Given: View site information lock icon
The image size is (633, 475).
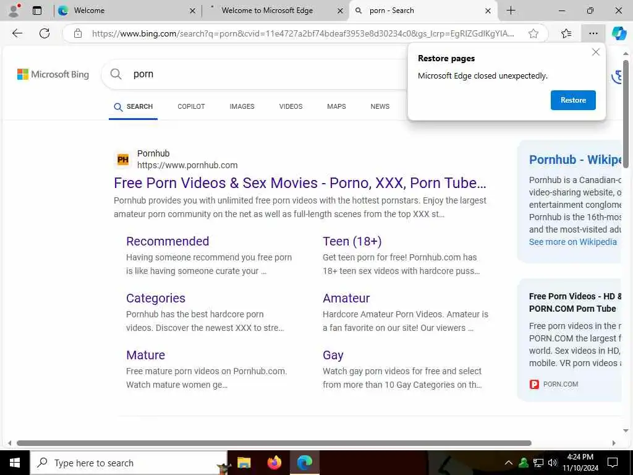Looking at the screenshot, I should click(x=78, y=33).
